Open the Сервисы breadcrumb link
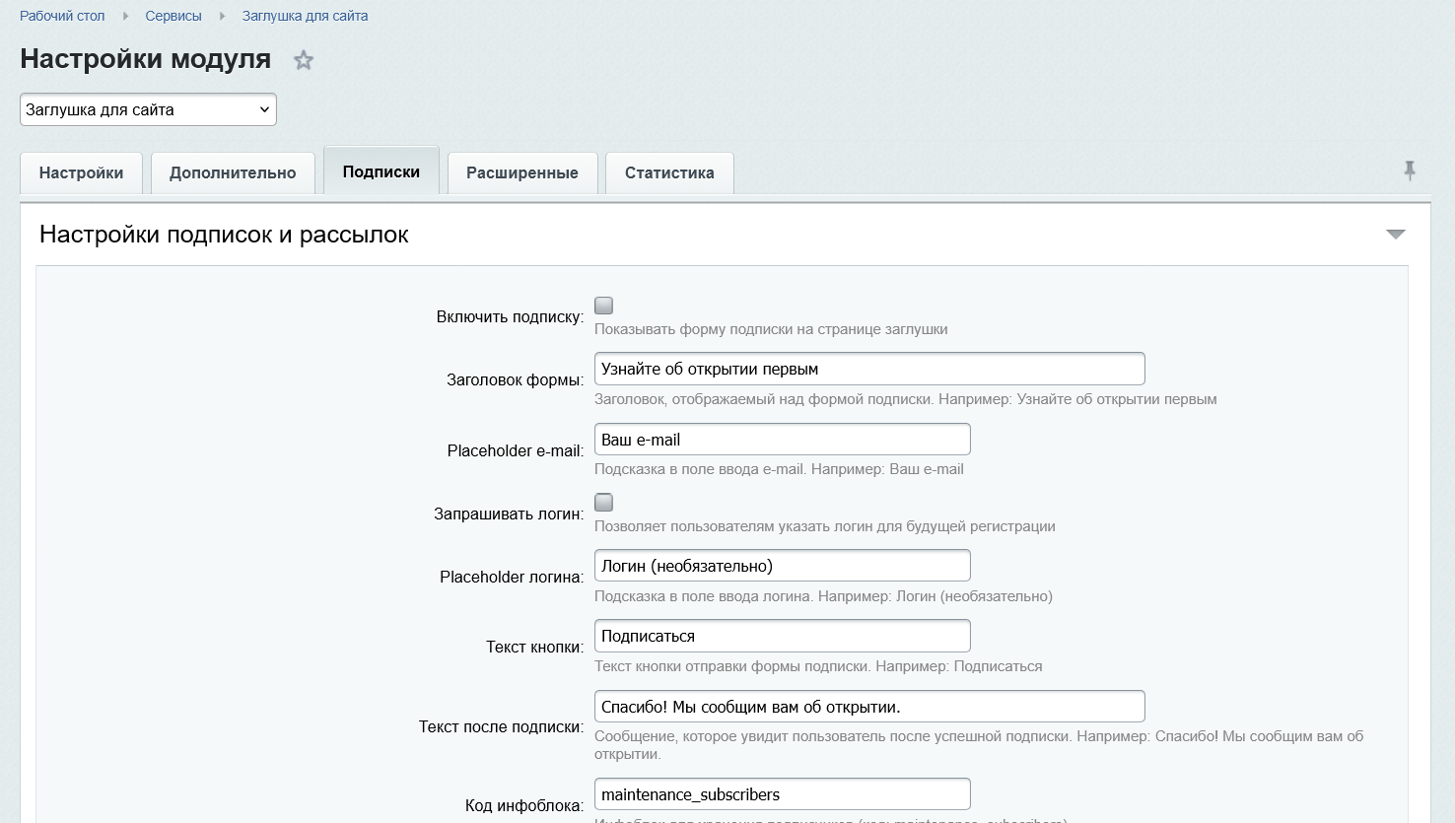Viewport: 1455px width, 823px height. point(173,16)
